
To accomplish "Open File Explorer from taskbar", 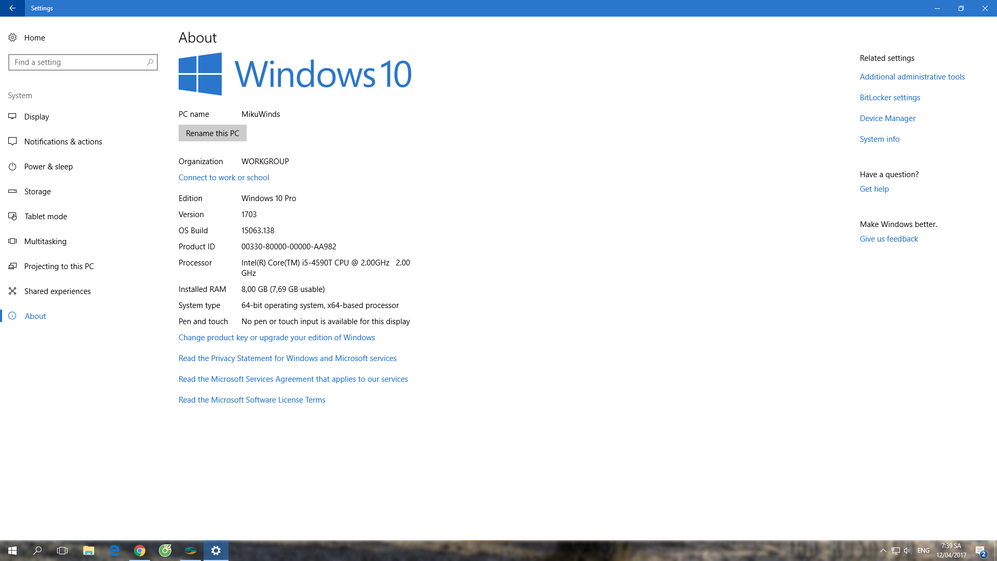I will click(x=88, y=551).
